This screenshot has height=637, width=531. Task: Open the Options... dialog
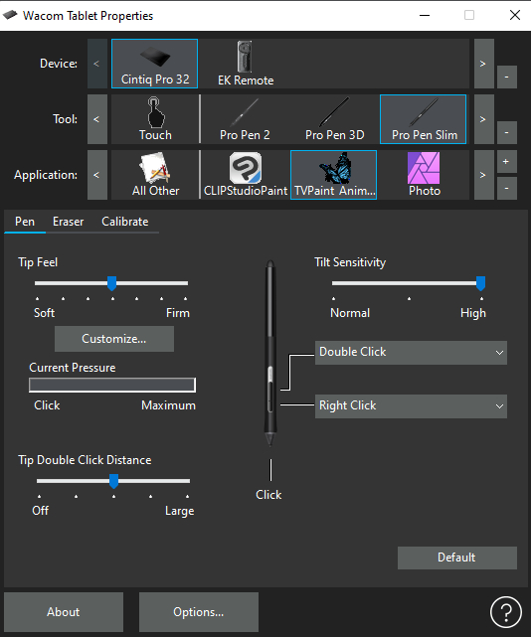(199, 612)
